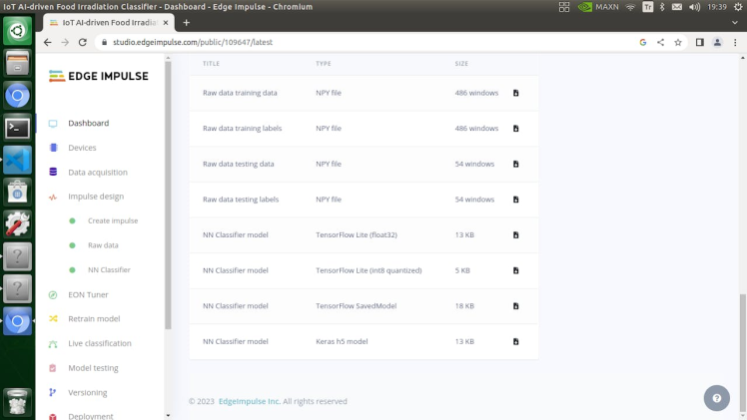Open Create impulse step
The height and width of the screenshot is (420, 747).
tap(113, 220)
